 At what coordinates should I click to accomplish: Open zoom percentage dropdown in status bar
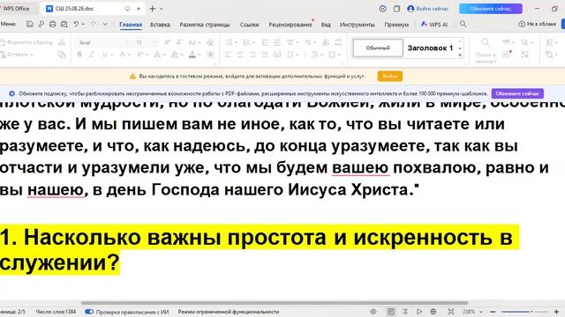coord(480,312)
